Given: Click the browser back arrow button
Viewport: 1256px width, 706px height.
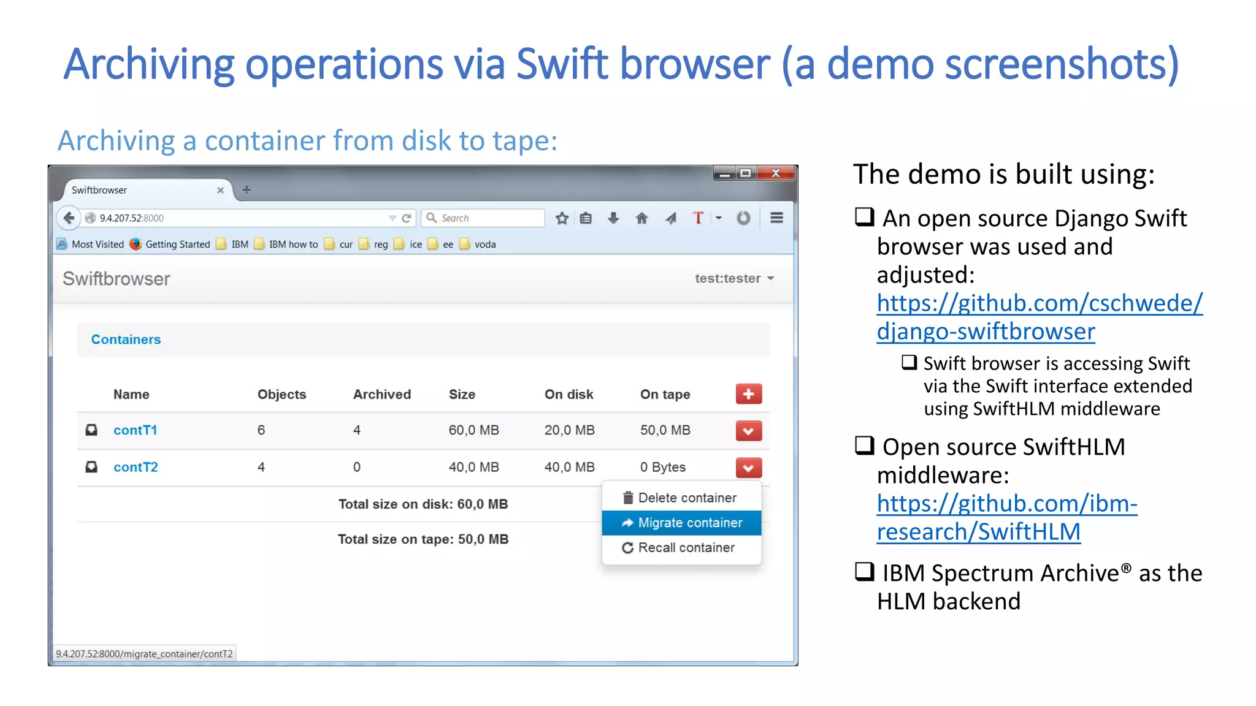Looking at the screenshot, I should [69, 218].
